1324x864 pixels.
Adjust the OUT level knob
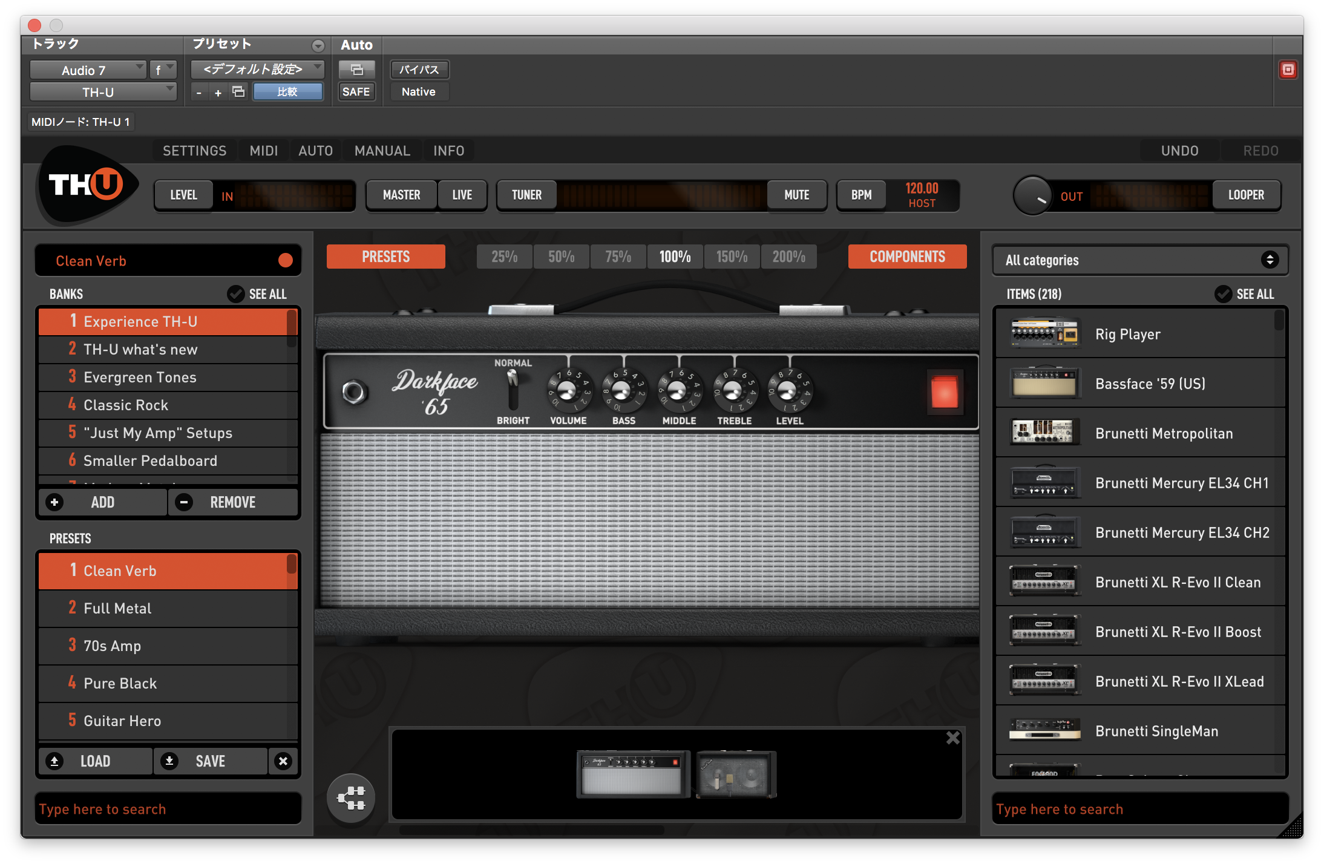click(x=1033, y=195)
